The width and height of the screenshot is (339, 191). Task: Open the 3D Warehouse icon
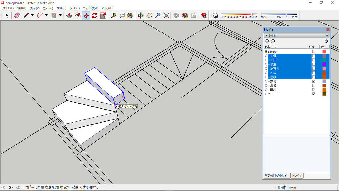pyautogui.click(x=176, y=15)
